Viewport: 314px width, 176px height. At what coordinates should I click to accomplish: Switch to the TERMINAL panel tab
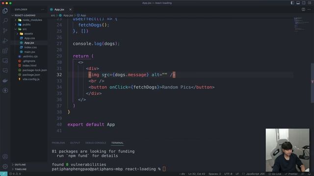(x=117, y=143)
